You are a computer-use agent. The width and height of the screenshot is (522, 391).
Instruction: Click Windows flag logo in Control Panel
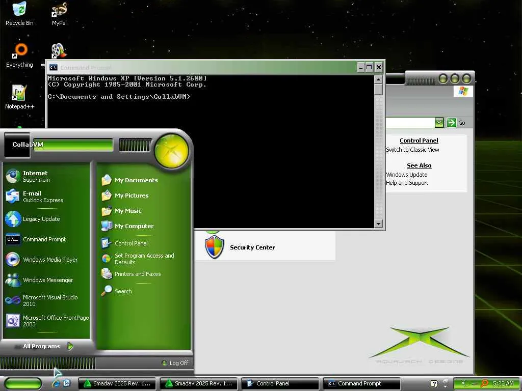[463, 91]
